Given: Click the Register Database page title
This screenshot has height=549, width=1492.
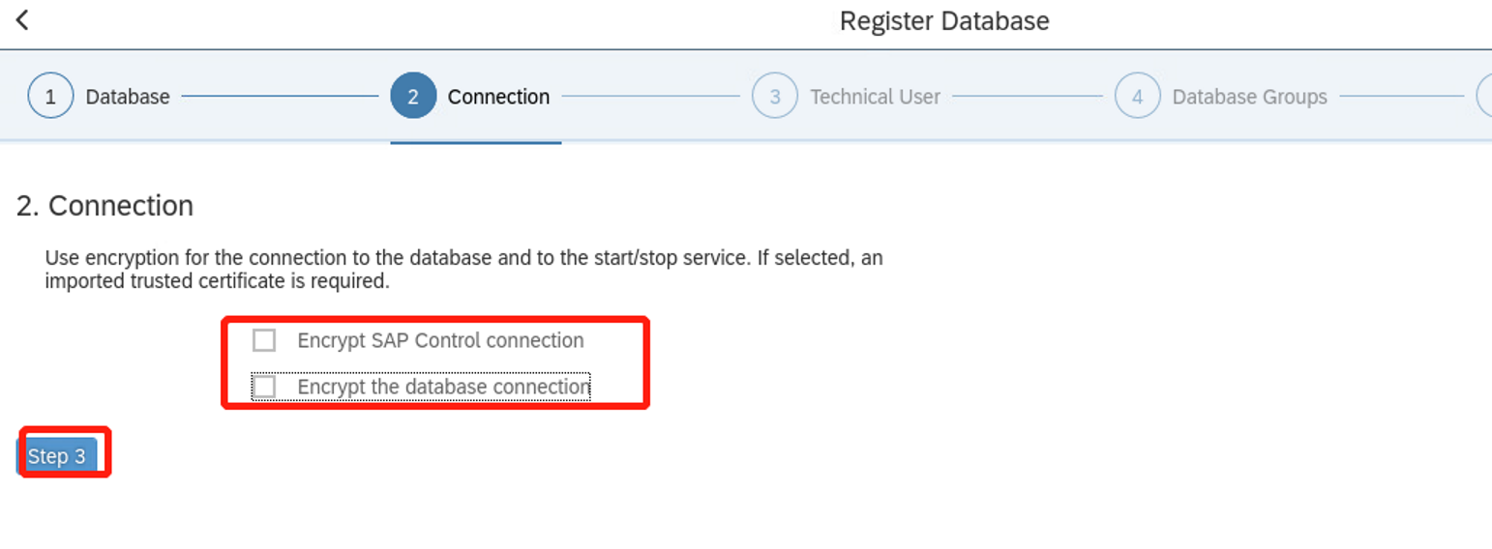Looking at the screenshot, I should (943, 21).
